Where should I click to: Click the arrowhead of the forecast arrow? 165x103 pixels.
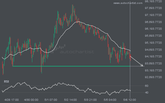tap(142, 65)
